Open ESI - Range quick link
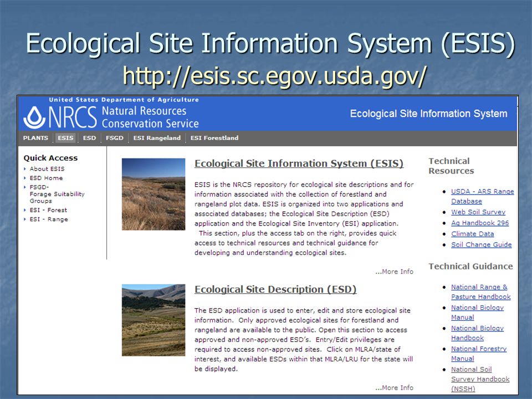 click(x=49, y=219)
